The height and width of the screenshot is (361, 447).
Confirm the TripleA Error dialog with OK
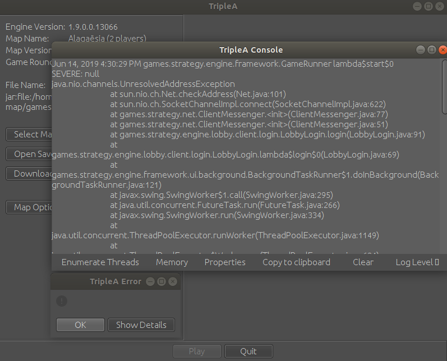[x=80, y=325]
